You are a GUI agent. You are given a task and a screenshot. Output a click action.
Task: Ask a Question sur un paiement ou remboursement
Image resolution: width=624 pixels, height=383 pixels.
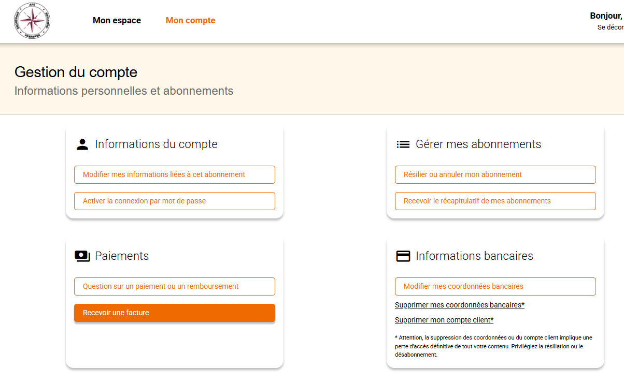174,287
